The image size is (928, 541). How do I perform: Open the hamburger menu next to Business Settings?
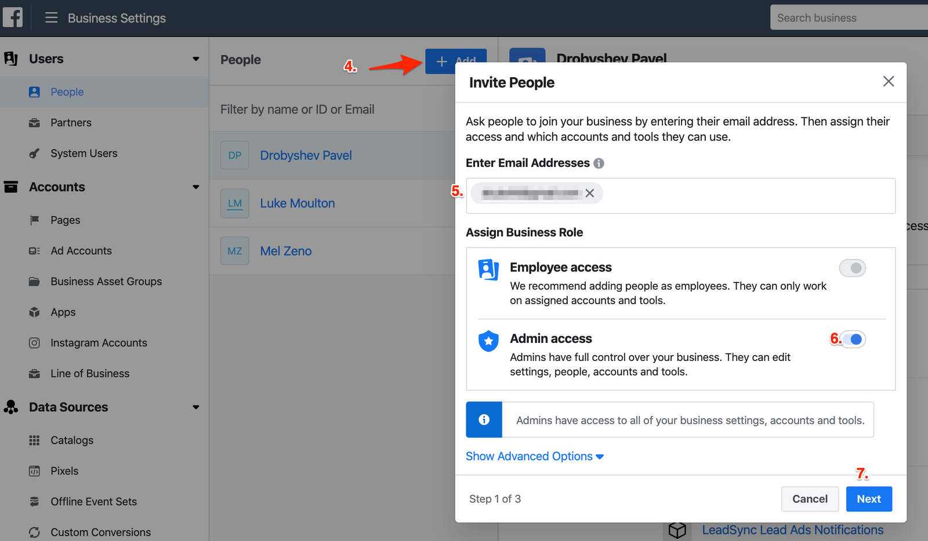click(x=51, y=18)
